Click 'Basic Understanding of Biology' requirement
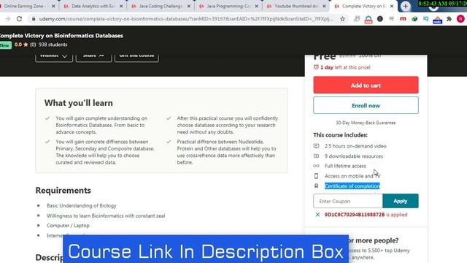Screen dimensions: 467x263 (81, 206)
